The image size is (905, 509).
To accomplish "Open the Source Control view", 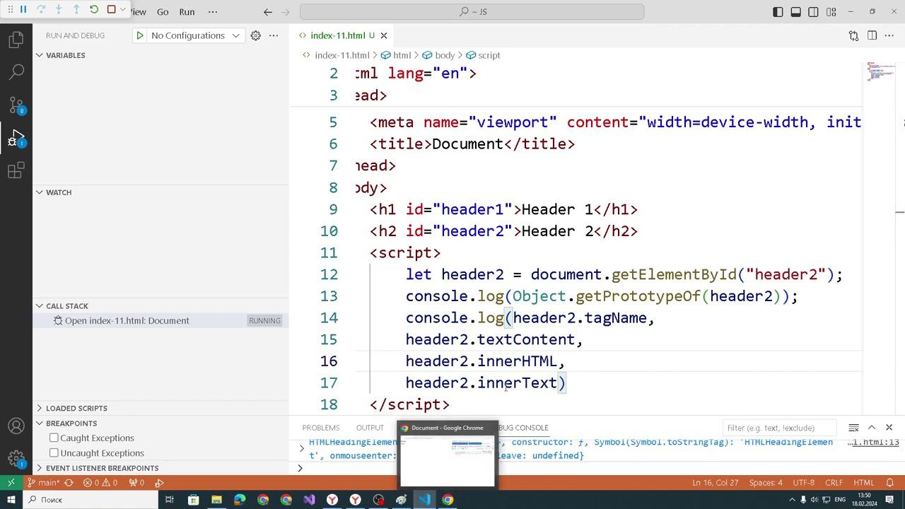I will click(16, 105).
